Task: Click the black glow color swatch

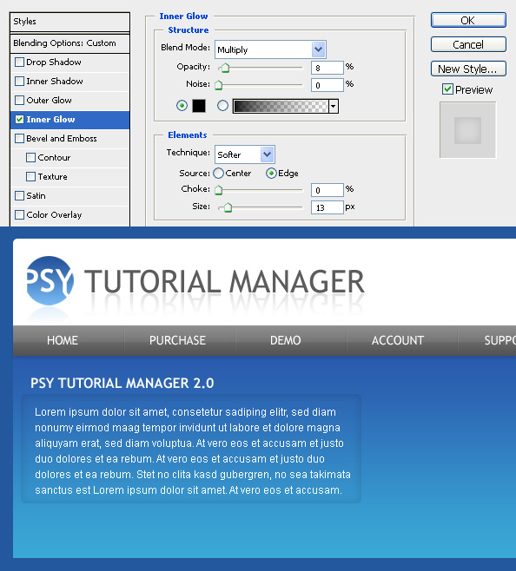Action: coord(199,106)
